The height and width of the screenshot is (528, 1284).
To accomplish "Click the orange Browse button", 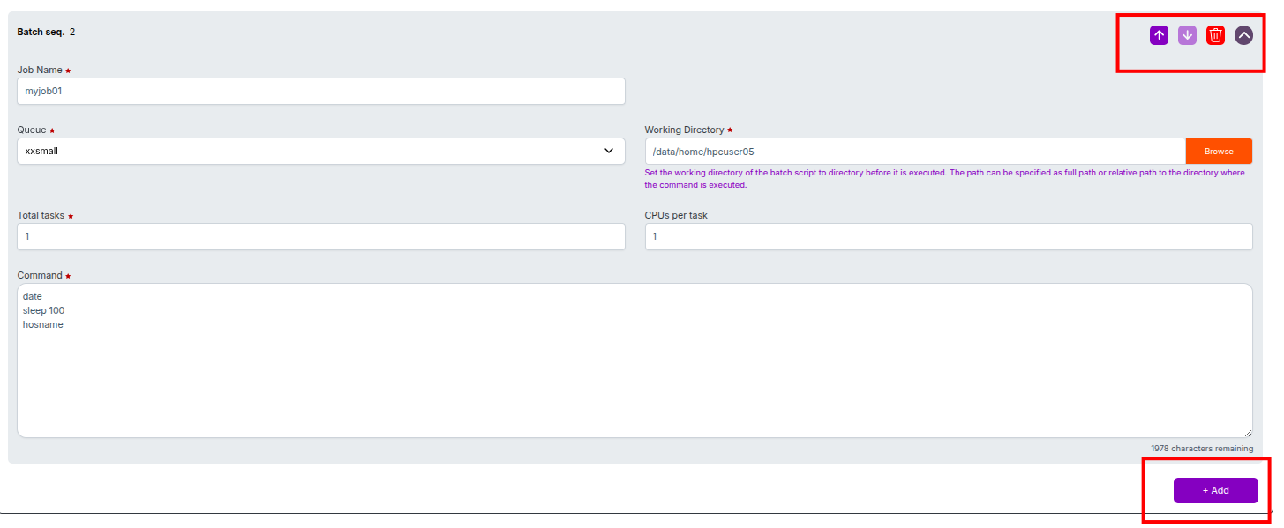I will [1219, 151].
